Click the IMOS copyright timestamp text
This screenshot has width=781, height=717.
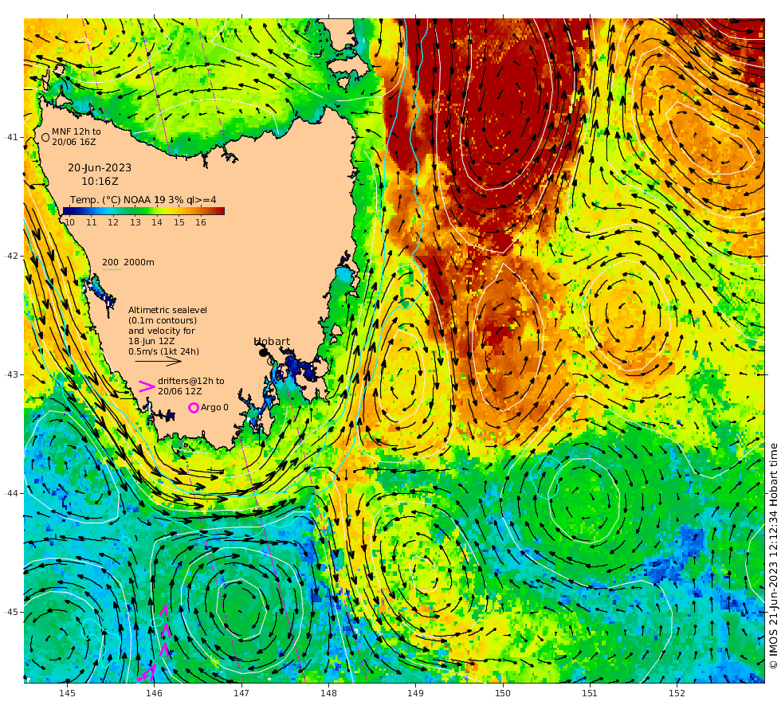(773, 556)
